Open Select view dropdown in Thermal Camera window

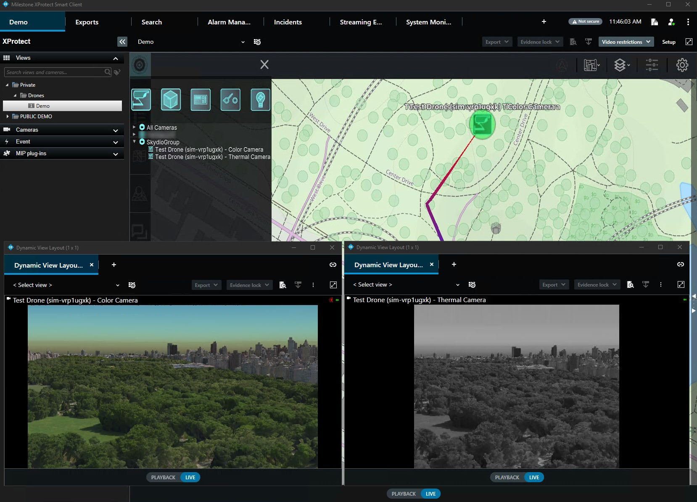click(x=406, y=284)
